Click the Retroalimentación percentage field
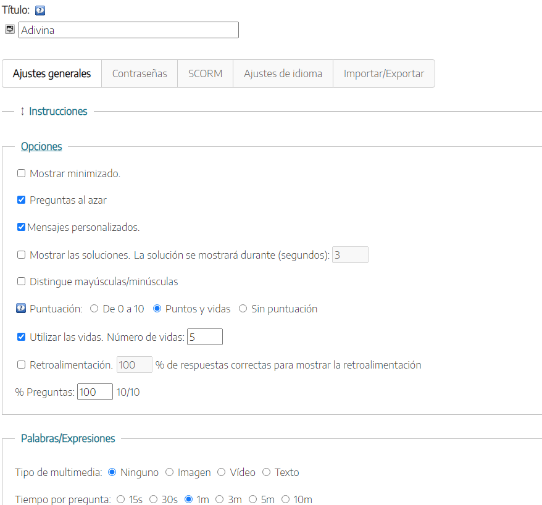 [135, 365]
